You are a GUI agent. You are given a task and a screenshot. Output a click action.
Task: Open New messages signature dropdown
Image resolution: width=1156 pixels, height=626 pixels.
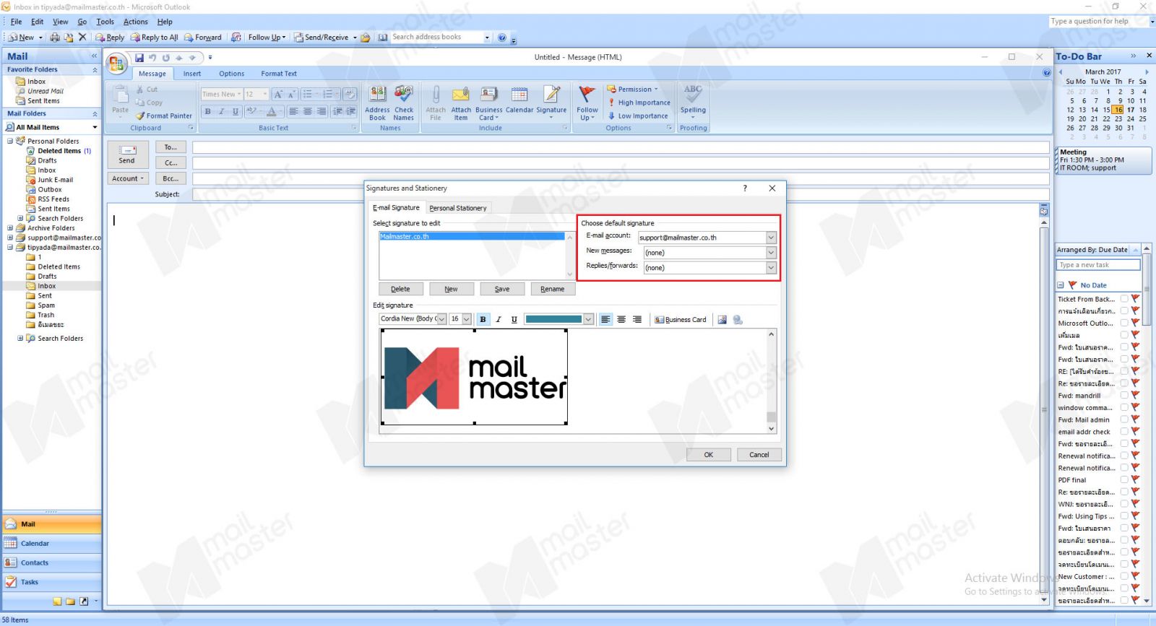[771, 253]
